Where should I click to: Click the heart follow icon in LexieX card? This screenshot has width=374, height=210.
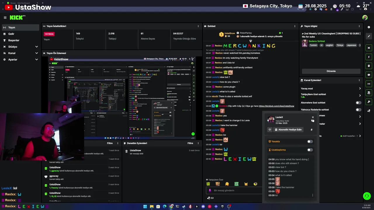(270, 129)
